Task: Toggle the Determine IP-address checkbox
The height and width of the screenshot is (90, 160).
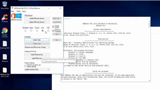Action: 53,30
